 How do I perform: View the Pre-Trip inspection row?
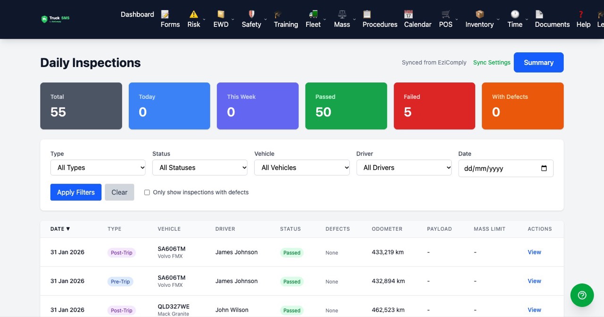(534, 281)
